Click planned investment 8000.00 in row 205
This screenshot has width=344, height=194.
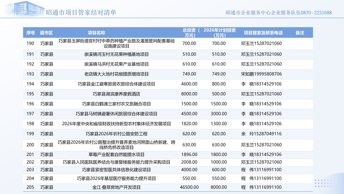tap(219, 187)
